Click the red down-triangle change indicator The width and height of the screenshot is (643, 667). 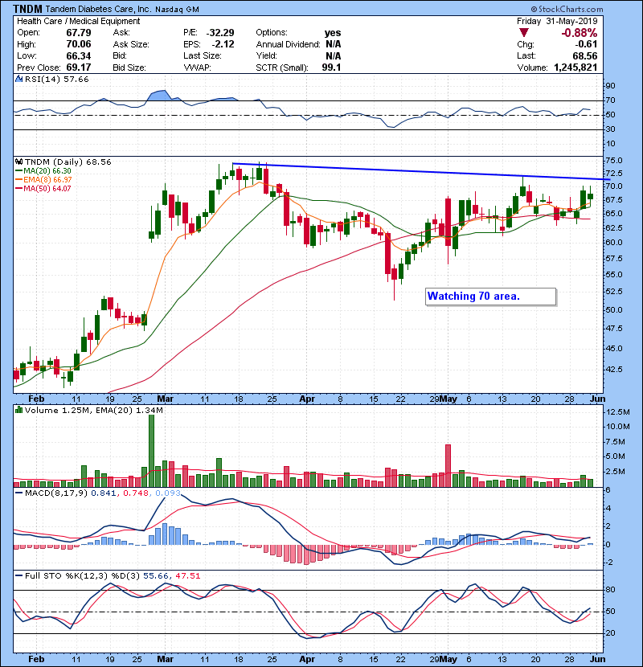[524, 33]
